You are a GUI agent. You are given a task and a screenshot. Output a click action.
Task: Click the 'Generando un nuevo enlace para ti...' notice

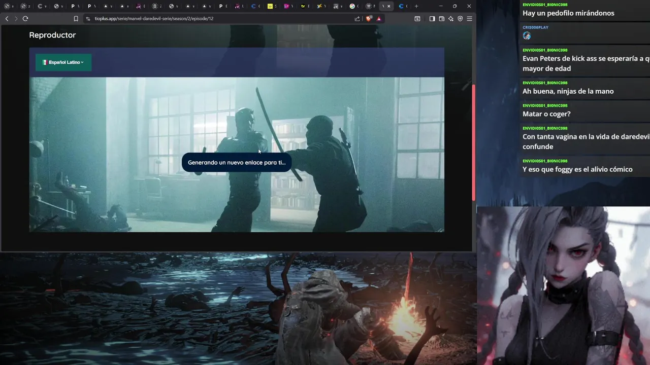237,163
